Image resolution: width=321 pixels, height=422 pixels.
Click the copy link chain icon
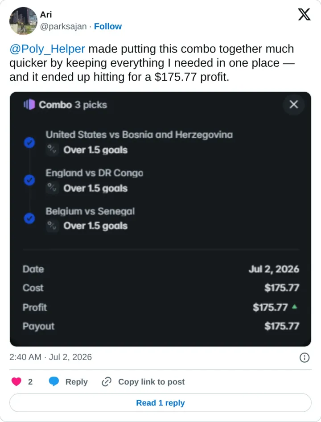[x=107, y=381]
